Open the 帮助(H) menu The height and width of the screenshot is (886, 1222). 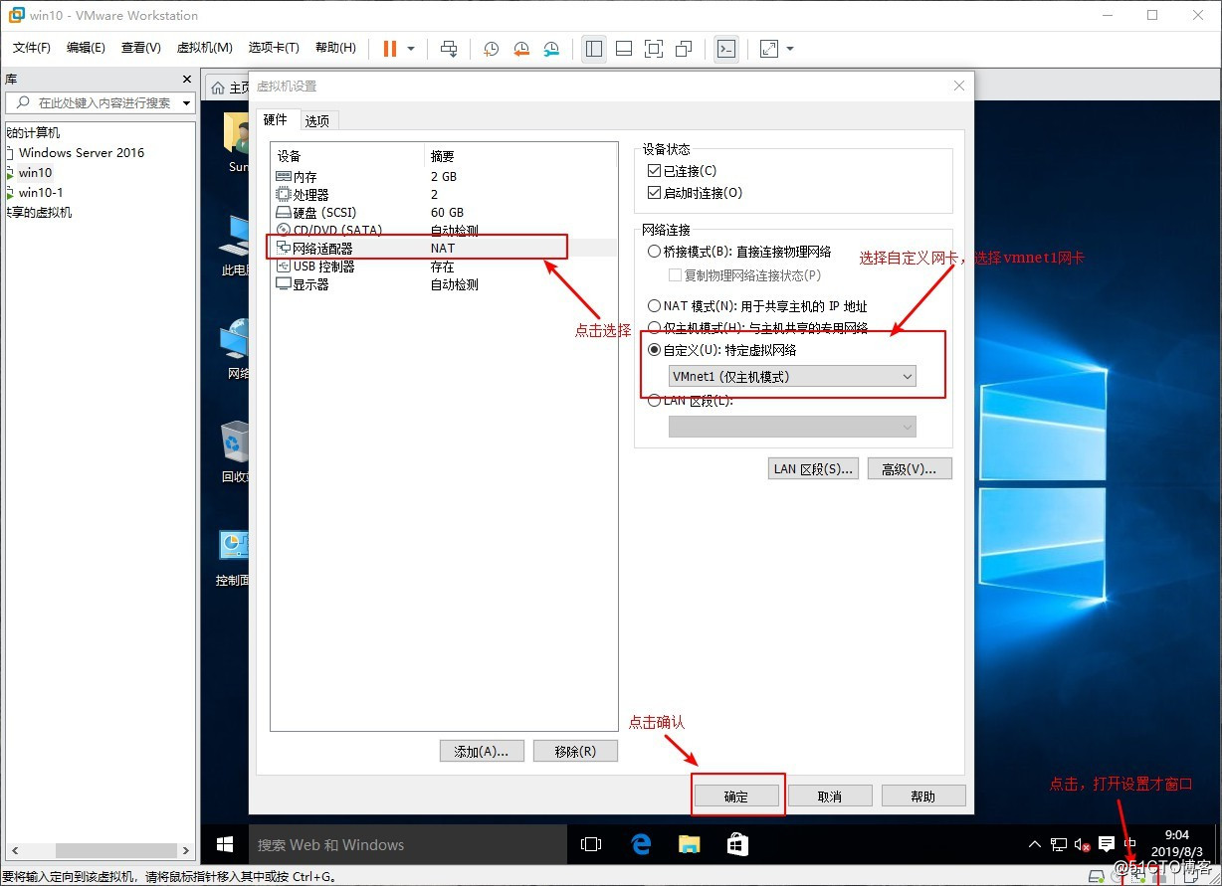coord(334,48)
